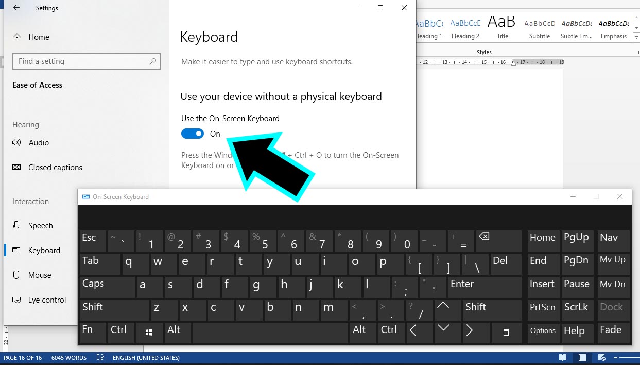Viewport: 640px width, 365px height.
Task: Tap the PgUp key on On-Screen Keyboard
Action: [577, 241]
